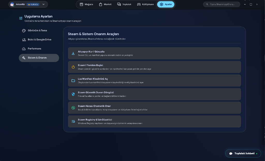This screenshot has width=265, height=161.
Task: Click the folder icon on Lua Manifest row
Action: pos(73,81)
